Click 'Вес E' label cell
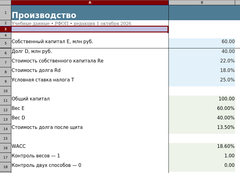This screenshot has height=173, width=240. [90, 110]
